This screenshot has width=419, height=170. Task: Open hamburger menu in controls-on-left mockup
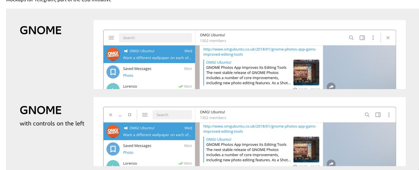[145, 115]
